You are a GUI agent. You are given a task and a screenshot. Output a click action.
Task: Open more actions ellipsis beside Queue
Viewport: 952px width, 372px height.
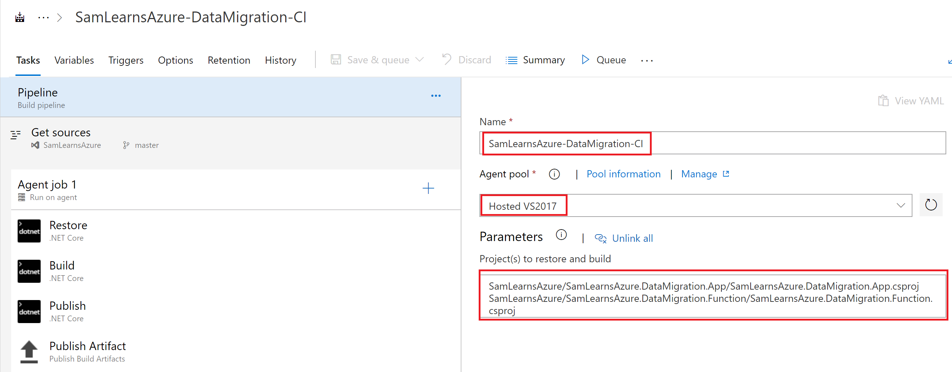[x=647, y=60]
